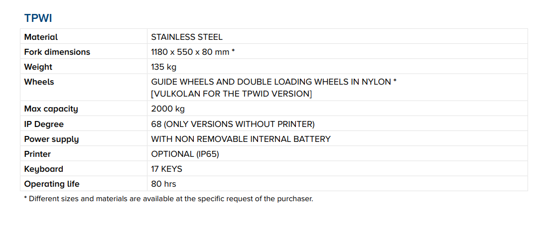548x237 pixels.
Task: Select the OPTIONAL (IP65) printer value
Action: pyautogui.click(x=185, y=154)
